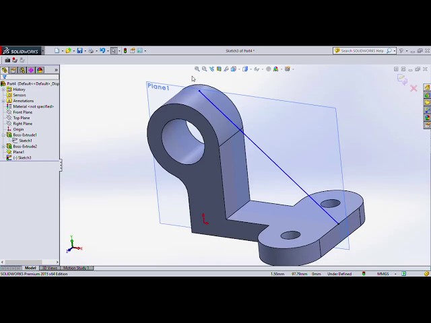
Task: Click the Apply Scene icon
Action: [x=275, y=69]
